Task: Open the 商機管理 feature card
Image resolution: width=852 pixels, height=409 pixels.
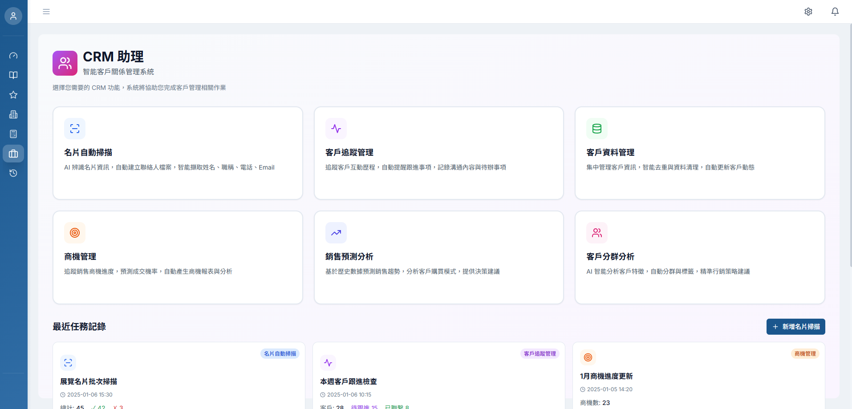Action: tap(178, 257)
